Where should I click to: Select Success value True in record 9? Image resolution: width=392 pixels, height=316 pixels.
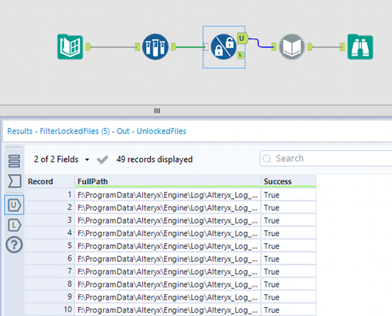pyautogui.click(x=289, y=297)
